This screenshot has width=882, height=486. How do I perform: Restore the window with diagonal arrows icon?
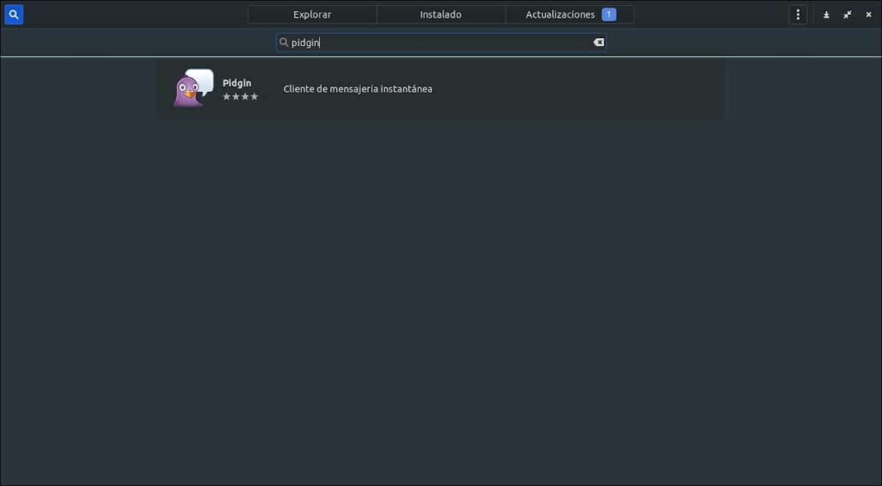(x=847, y=15)
